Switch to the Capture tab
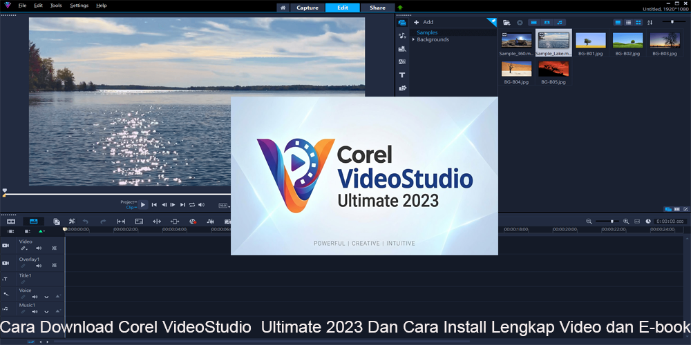The width and height of the screenshot is (691, 345). pyautogui.click(x=307, y=8)
